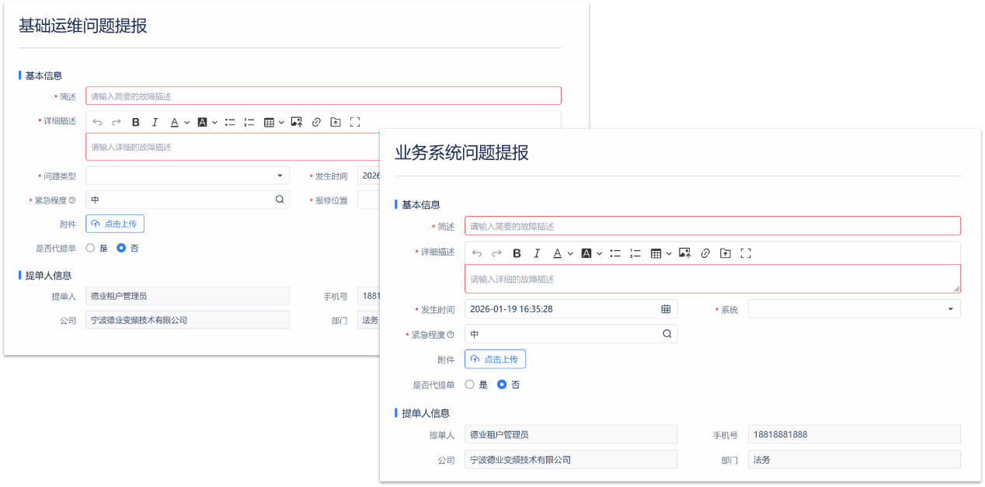Click insert image icon in 基础运维 editor toolbar

(296, 122)
